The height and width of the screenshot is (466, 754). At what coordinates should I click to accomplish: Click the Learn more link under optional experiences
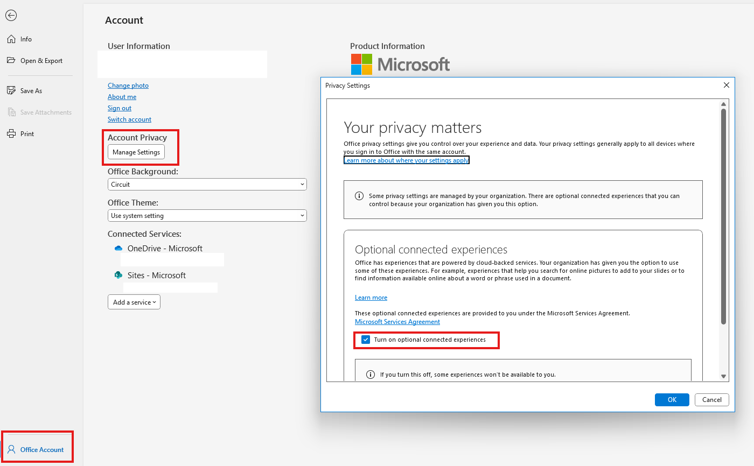click(371, 298)
